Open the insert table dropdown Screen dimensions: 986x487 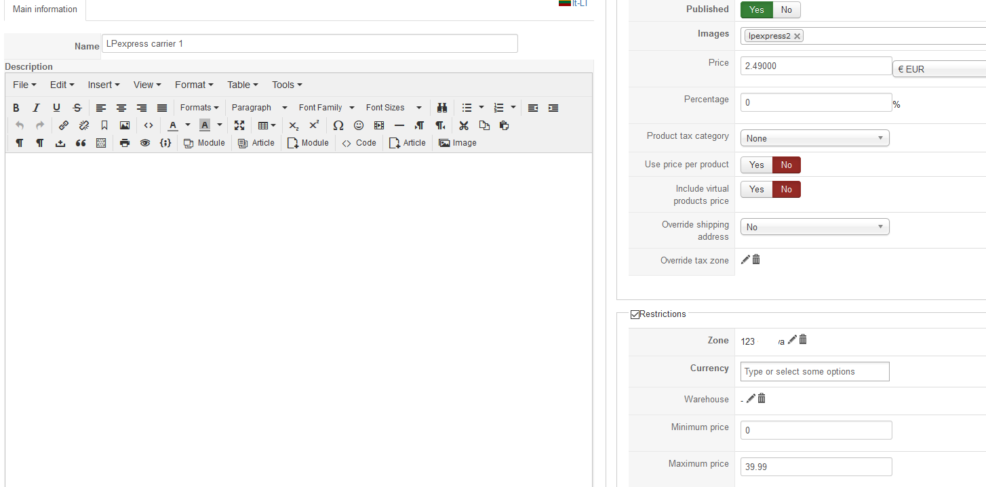(x=267, y=125)
